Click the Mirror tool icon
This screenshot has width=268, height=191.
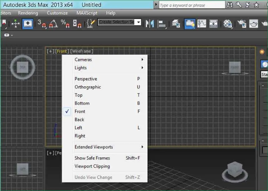pyautogui.click(x=150, y=24)
